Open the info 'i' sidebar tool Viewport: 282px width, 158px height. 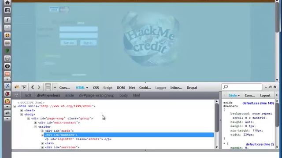pos(7,20)
